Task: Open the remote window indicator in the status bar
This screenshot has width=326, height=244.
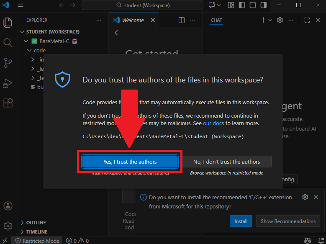Action: [5, 241]
